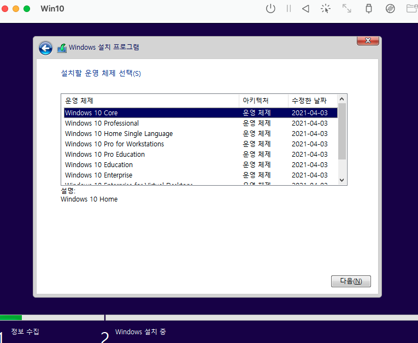Click the list scroll up arrow
This screenshot has height=343, width=418.
click(342, 99)
